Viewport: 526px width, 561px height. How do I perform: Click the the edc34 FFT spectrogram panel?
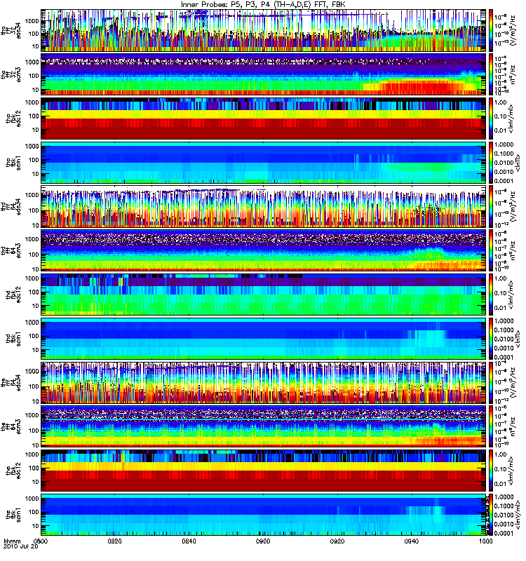(x=264, y=383)
